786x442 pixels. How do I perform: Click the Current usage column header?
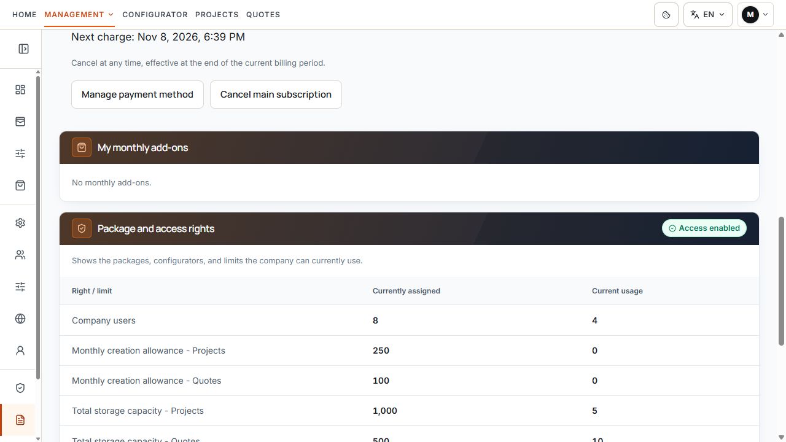pos(617,291)
